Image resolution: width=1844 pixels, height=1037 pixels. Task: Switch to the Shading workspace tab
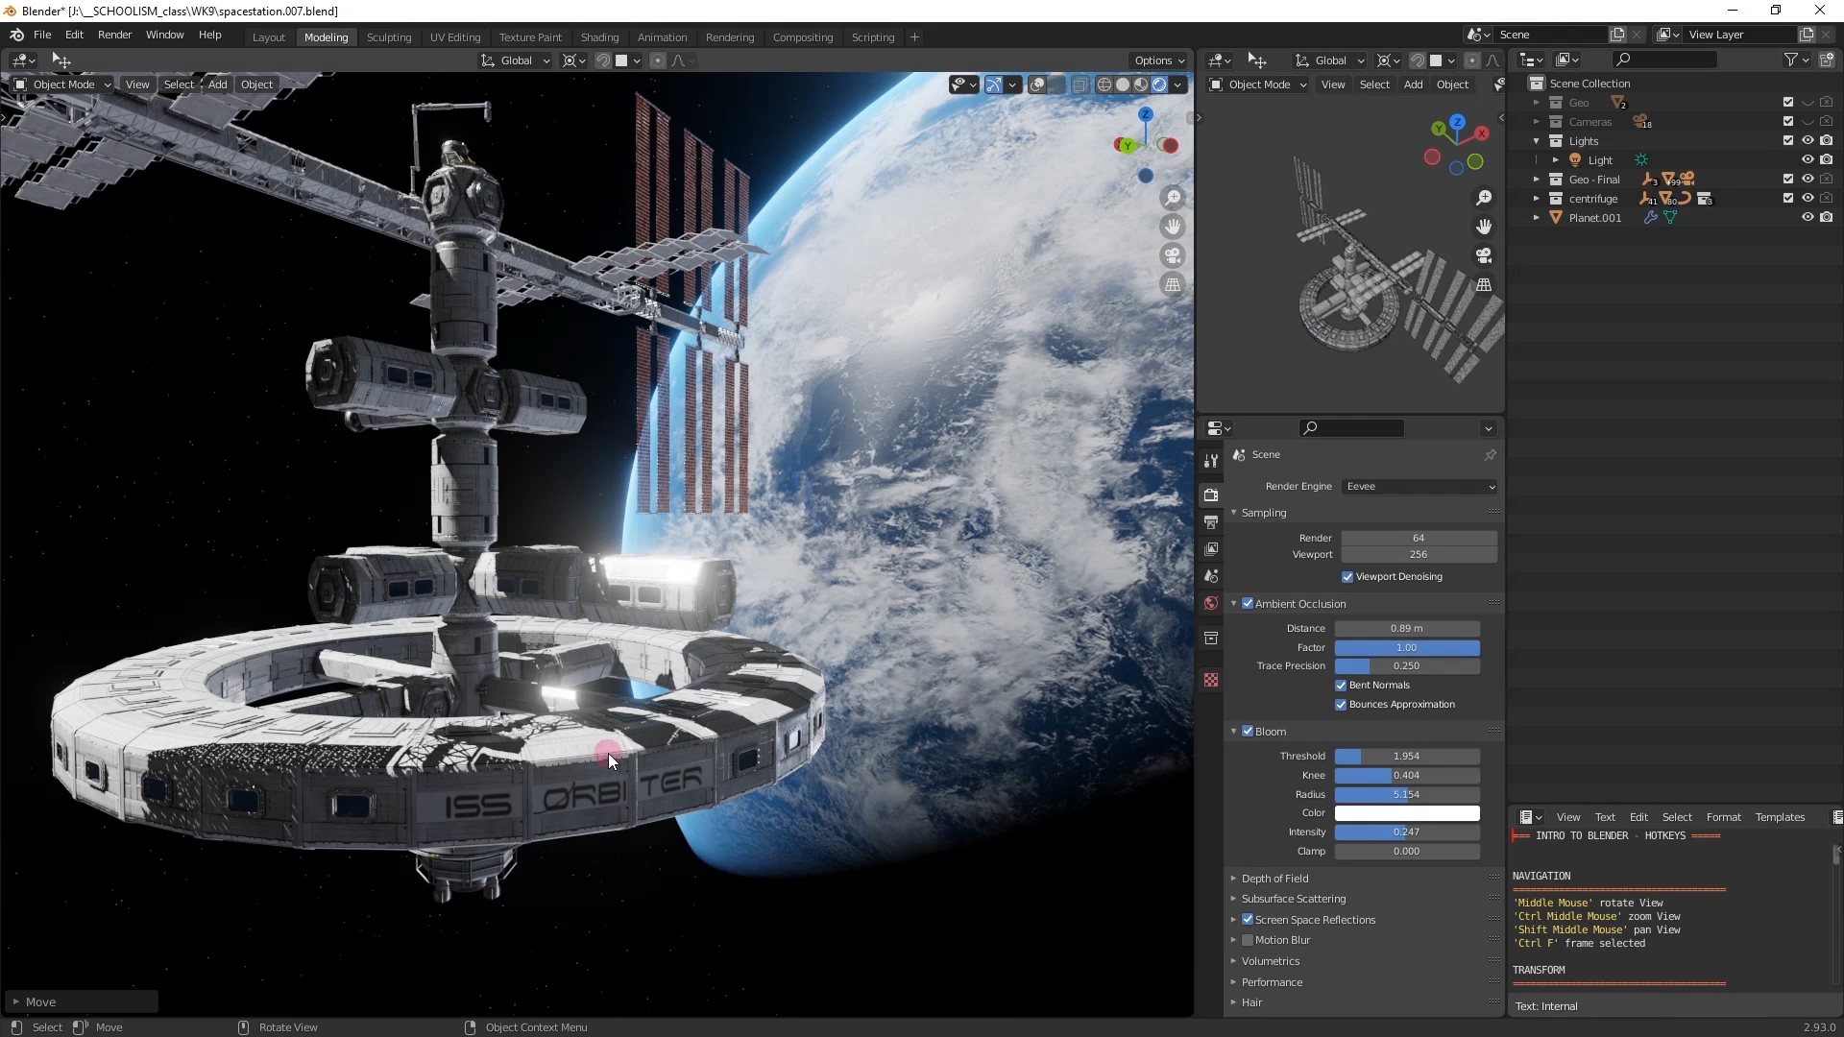pos(599,37)
